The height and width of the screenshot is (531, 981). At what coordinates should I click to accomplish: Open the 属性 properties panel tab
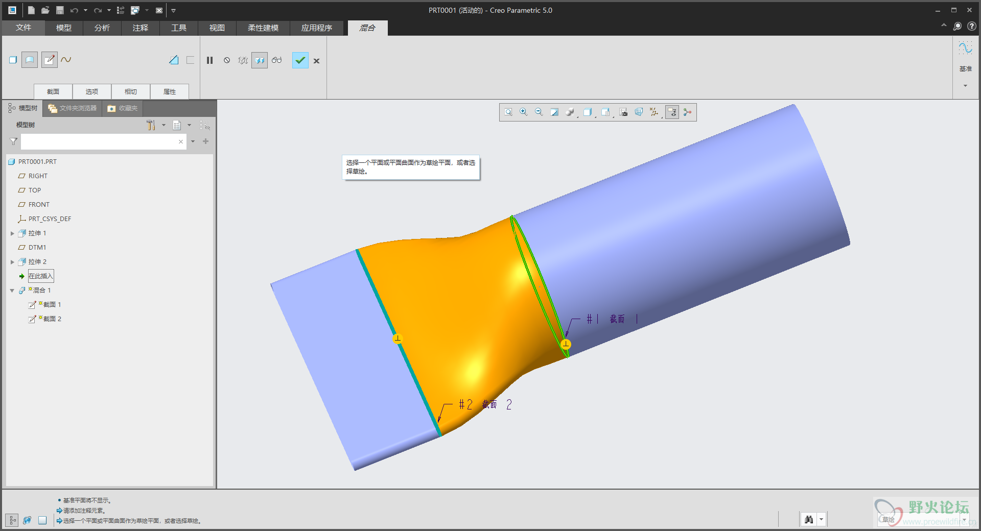(170, 91)
